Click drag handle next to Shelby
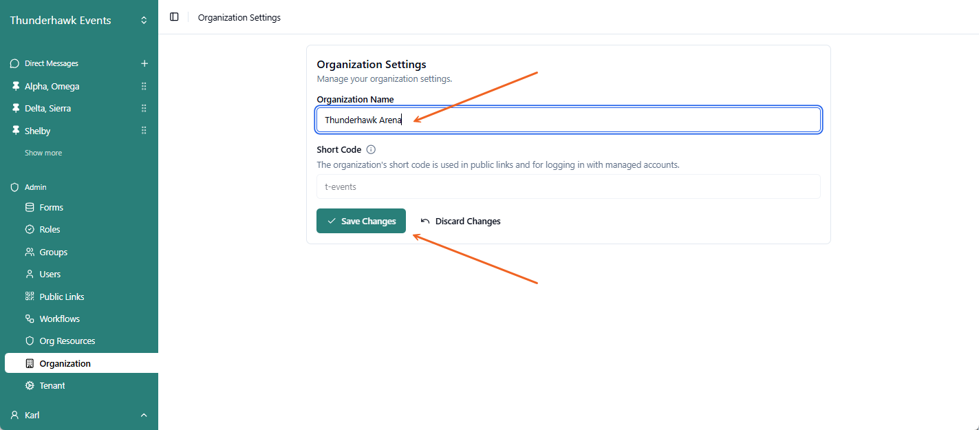The image size is (979, 430). coord(144,131)
